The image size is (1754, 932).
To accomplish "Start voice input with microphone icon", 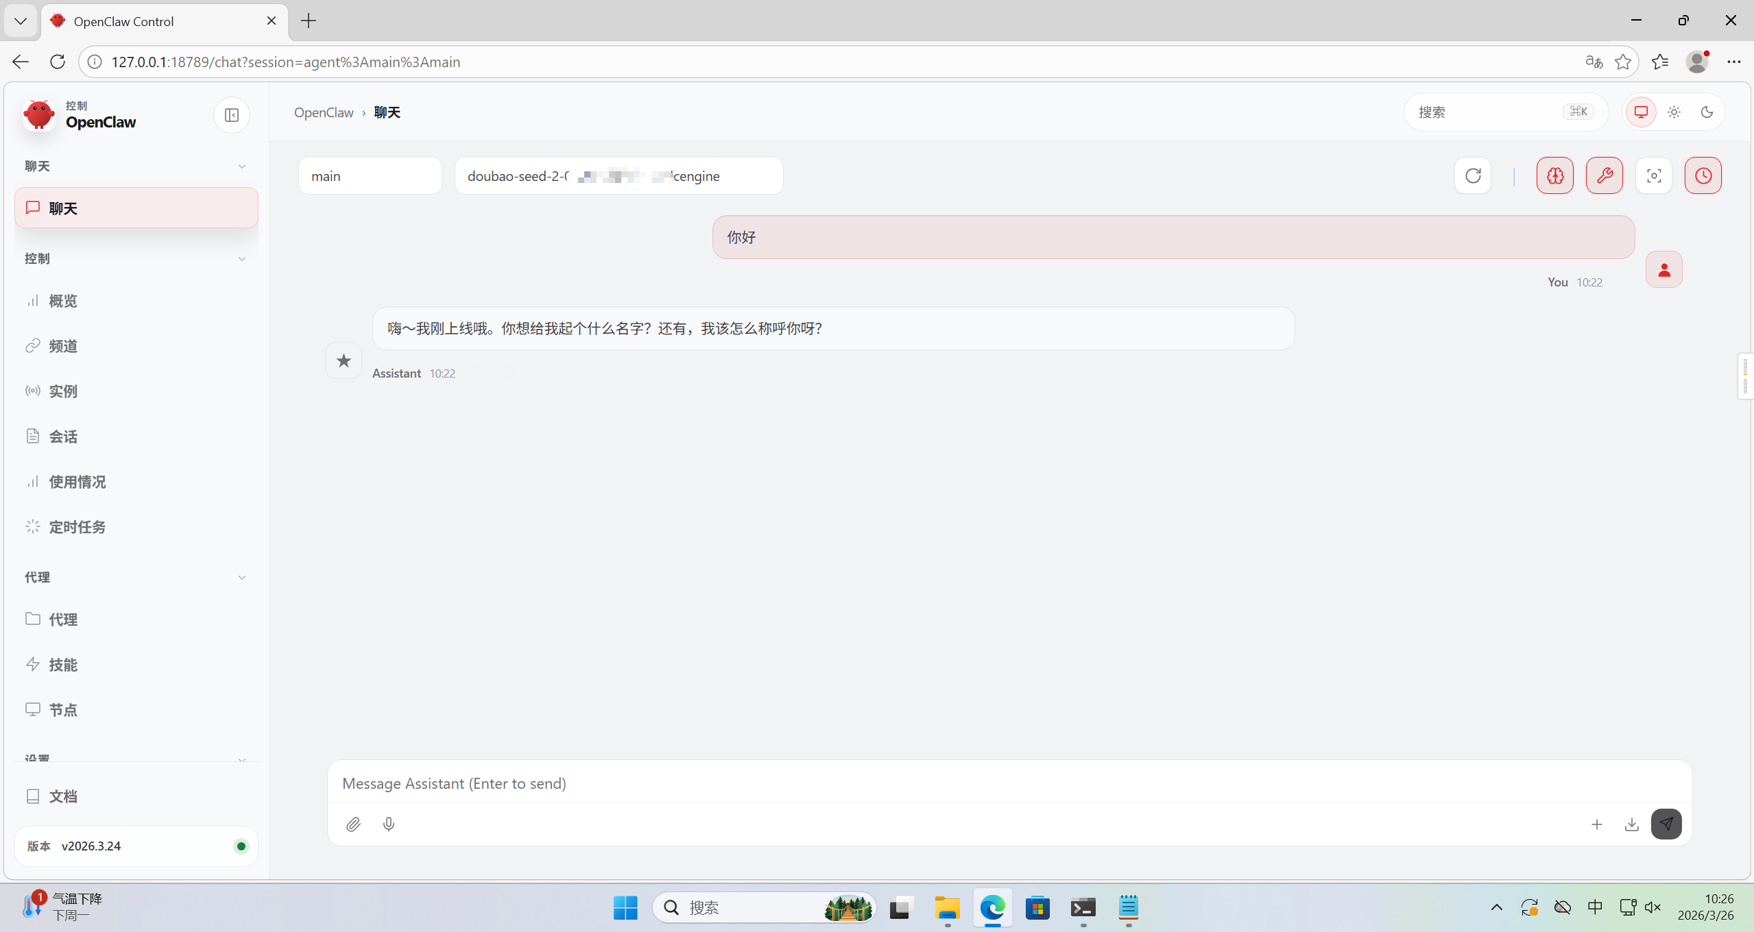I will [389, 824].
